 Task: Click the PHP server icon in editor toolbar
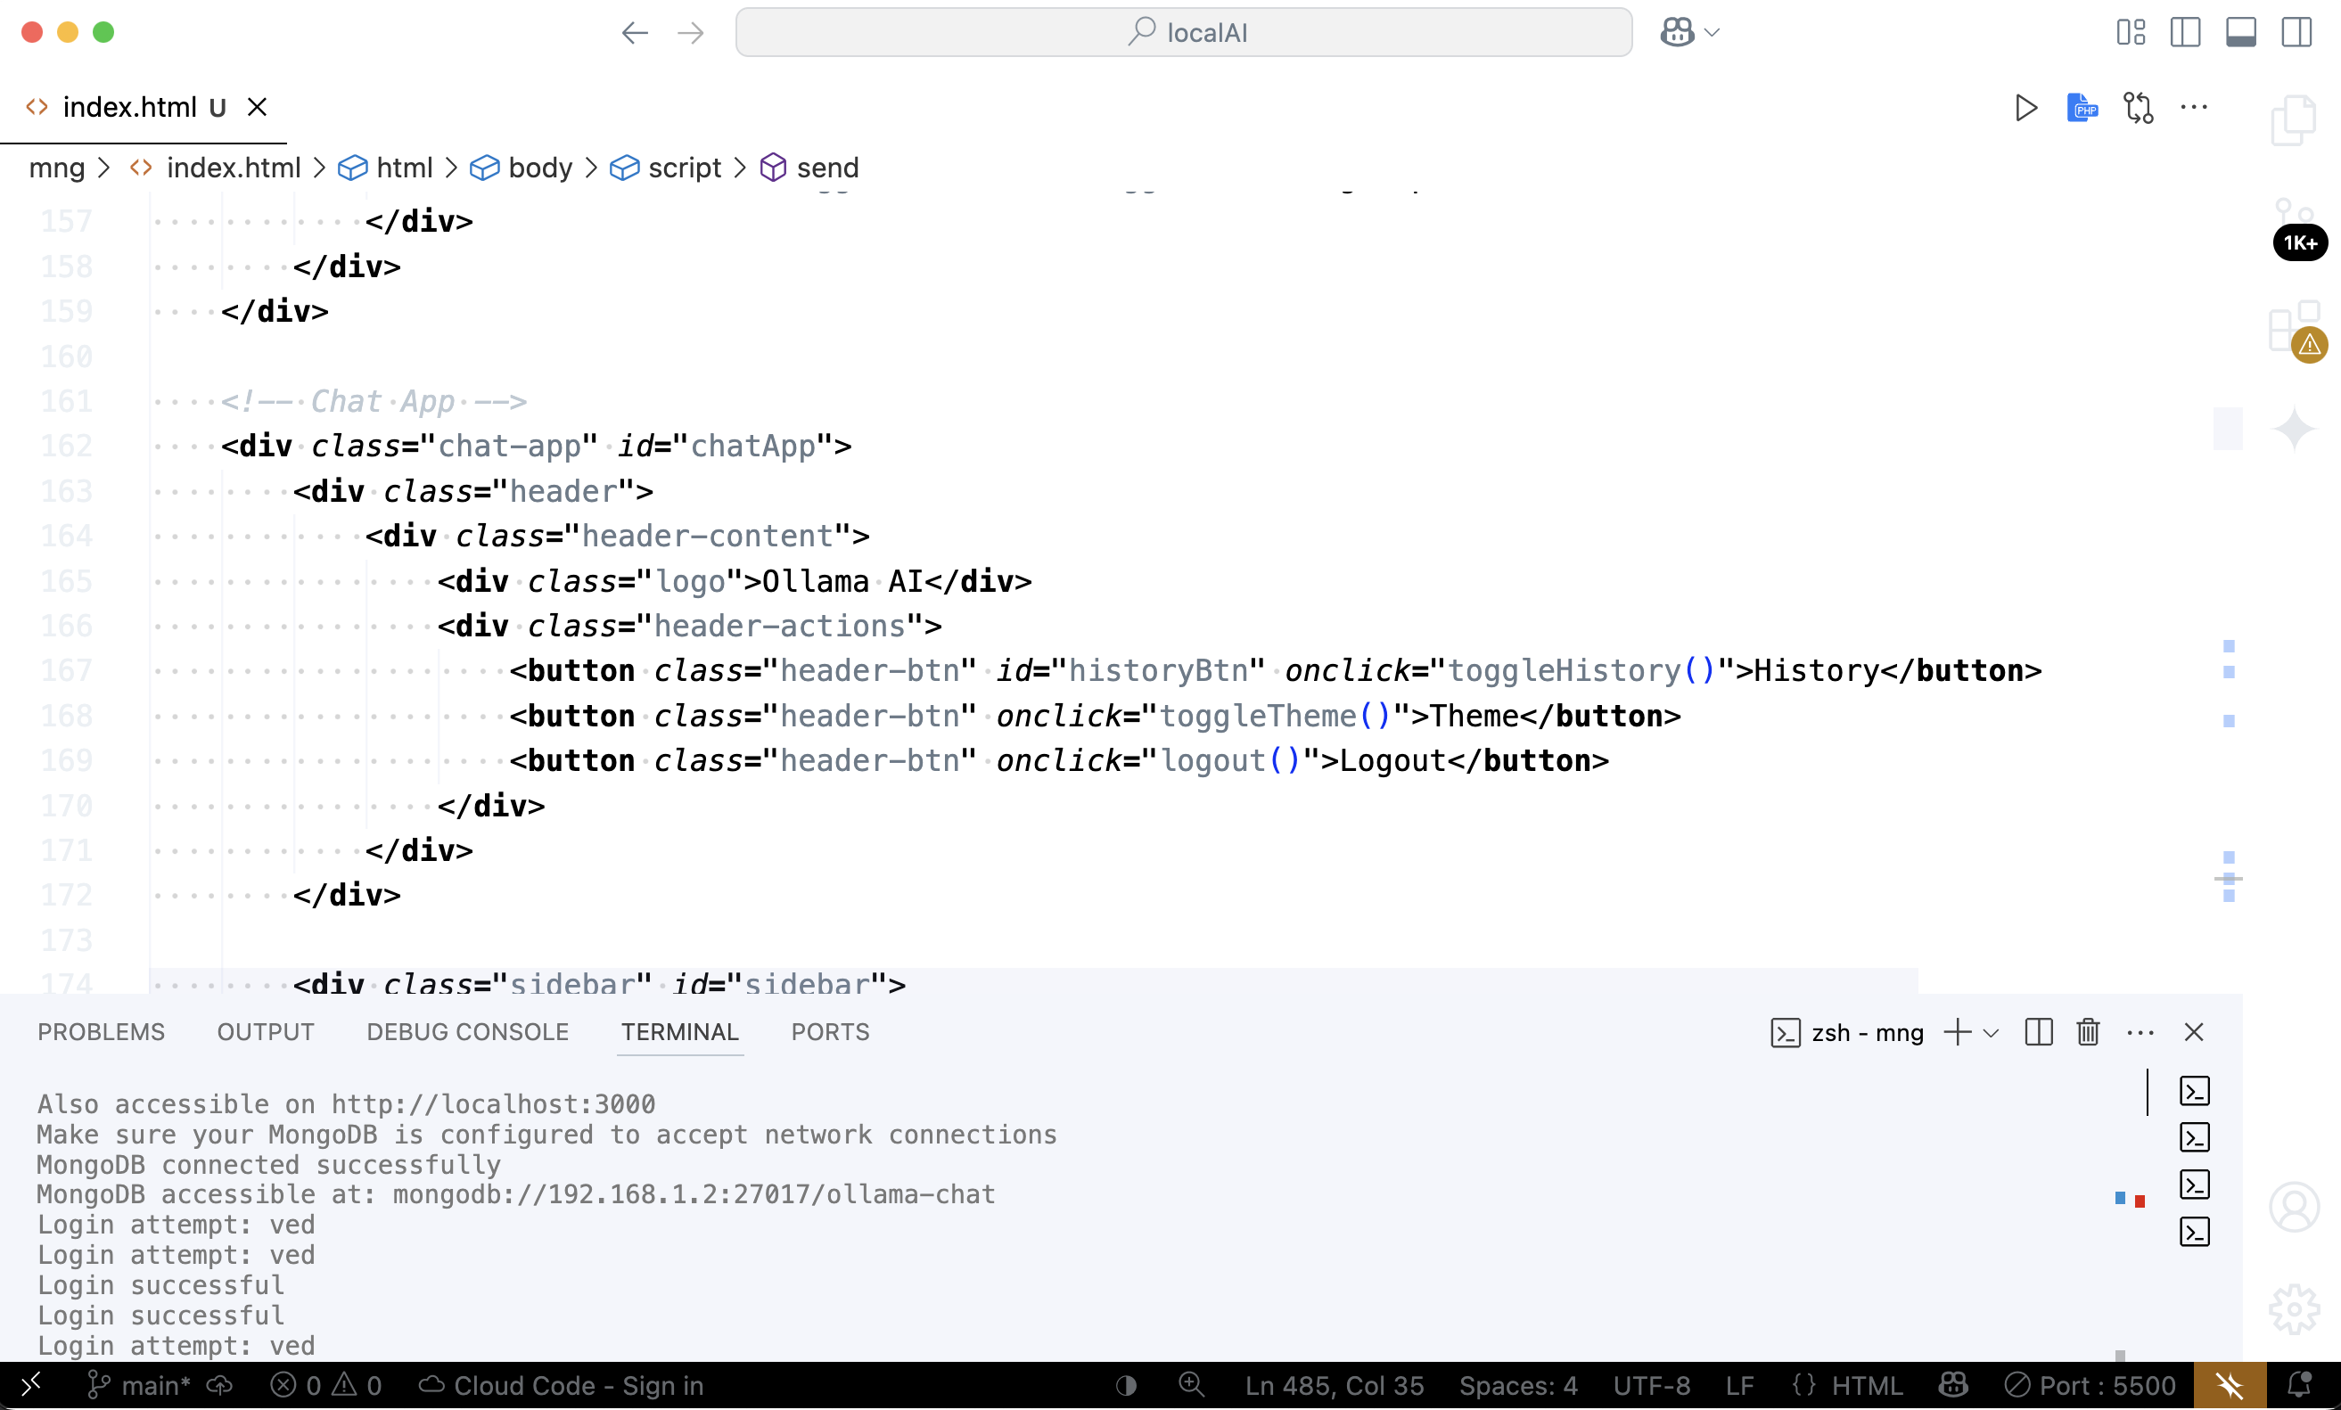[x=2082, y=107]
